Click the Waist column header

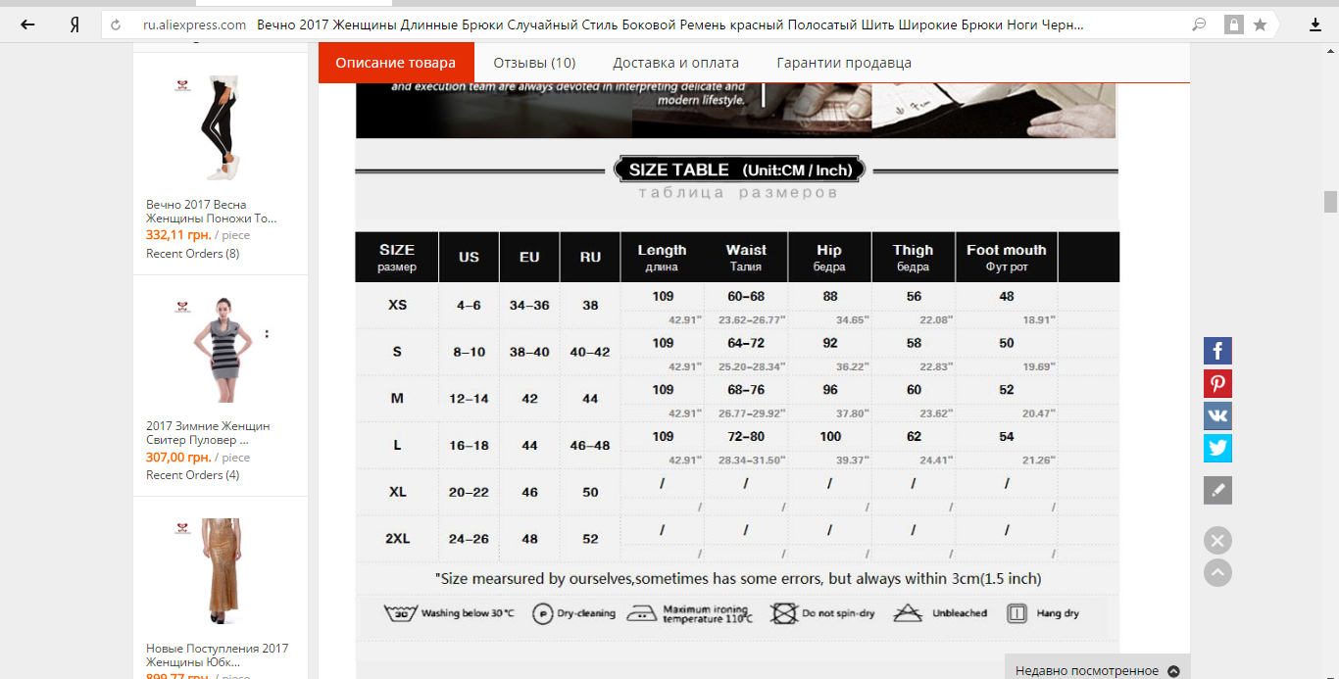click(746, 257)
